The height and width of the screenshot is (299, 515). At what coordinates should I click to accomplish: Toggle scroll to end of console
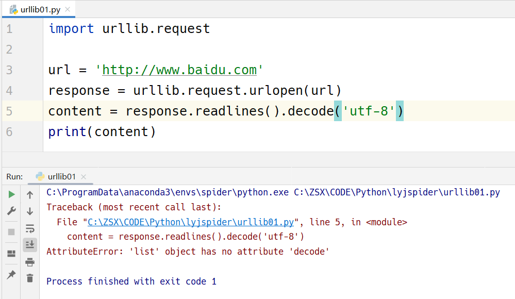[30, 245]
